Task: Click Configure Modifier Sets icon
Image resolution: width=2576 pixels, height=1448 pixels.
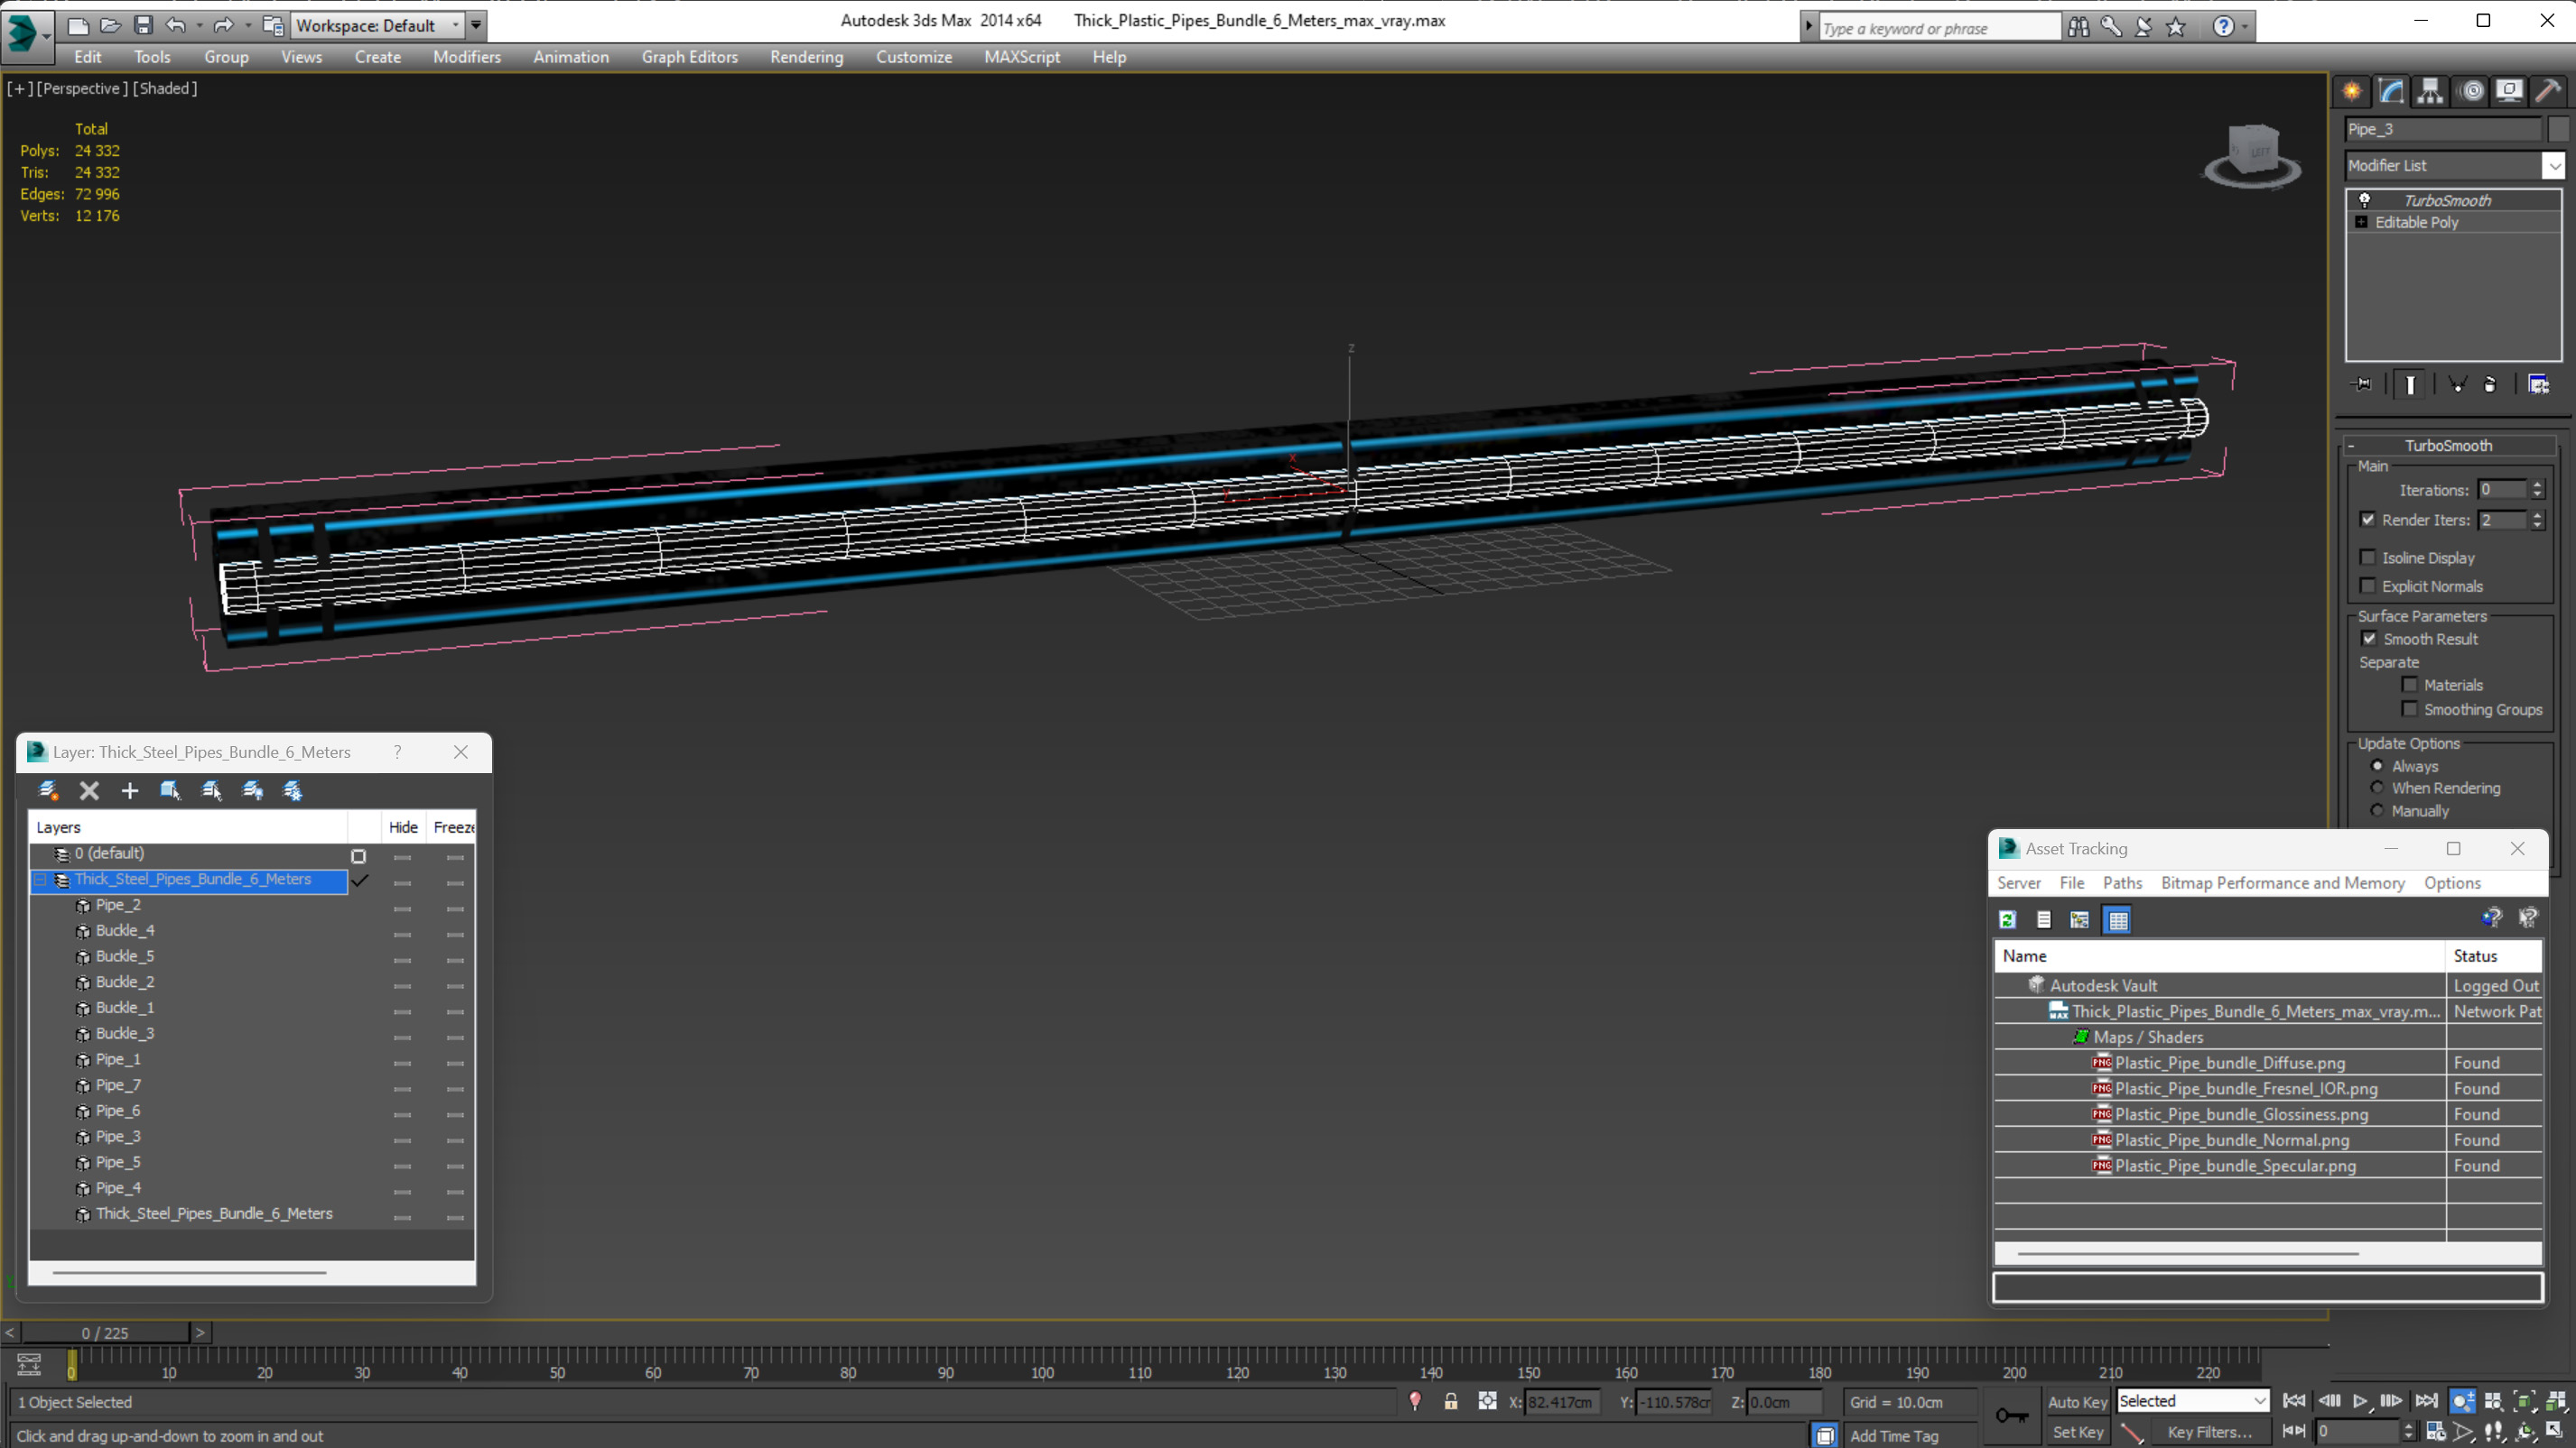Action: (2538, 384)
